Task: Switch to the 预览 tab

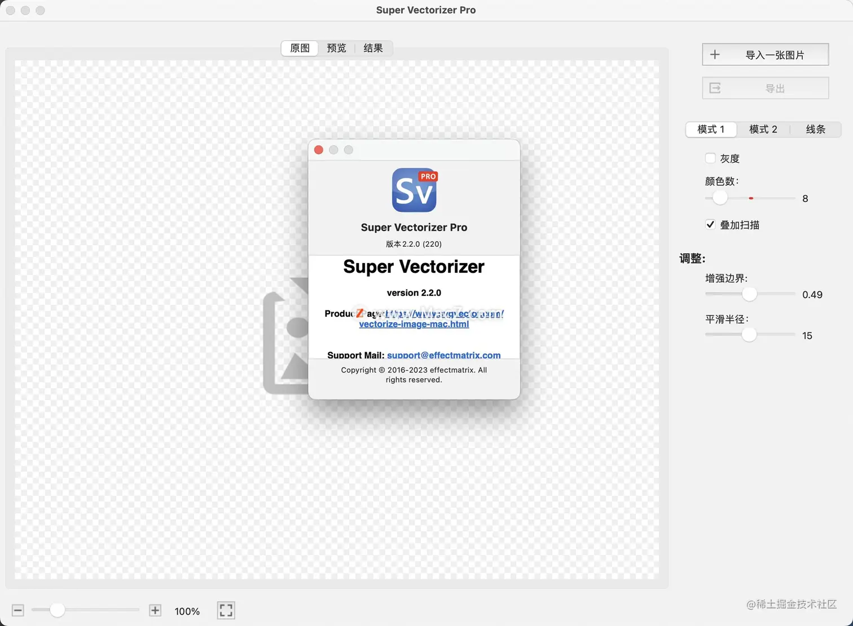Action: (336, 48)
